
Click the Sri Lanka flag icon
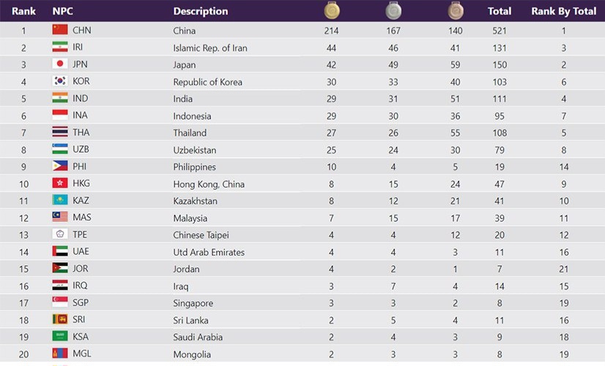point(60,319)
